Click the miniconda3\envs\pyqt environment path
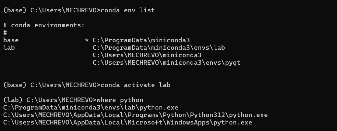This screenshot has height=131, width=337. tap(166, 63)
